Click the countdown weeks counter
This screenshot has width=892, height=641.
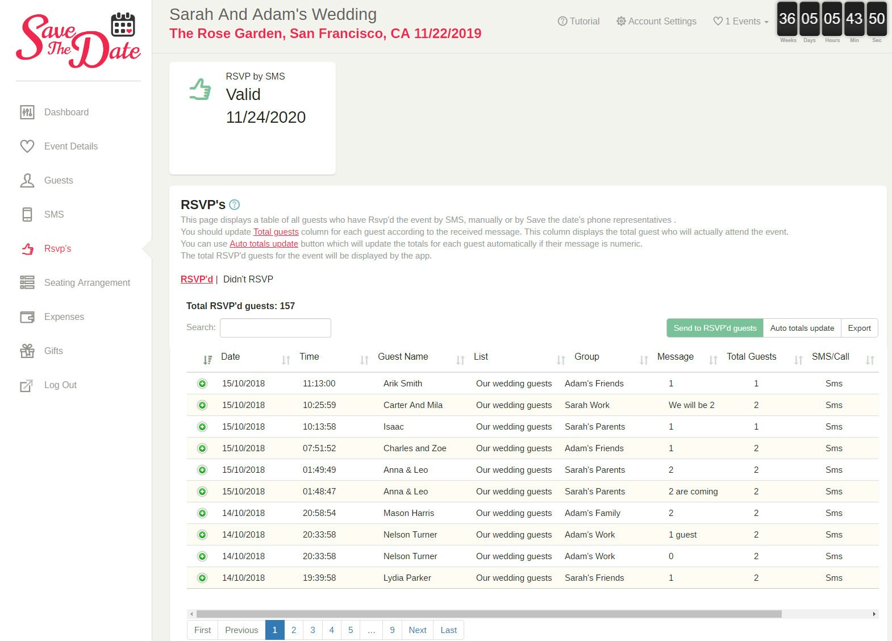point(787,20)
